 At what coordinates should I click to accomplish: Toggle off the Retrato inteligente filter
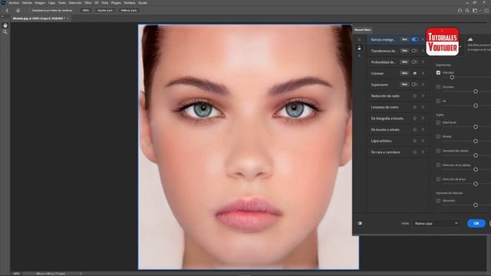[x=414, y=39]
